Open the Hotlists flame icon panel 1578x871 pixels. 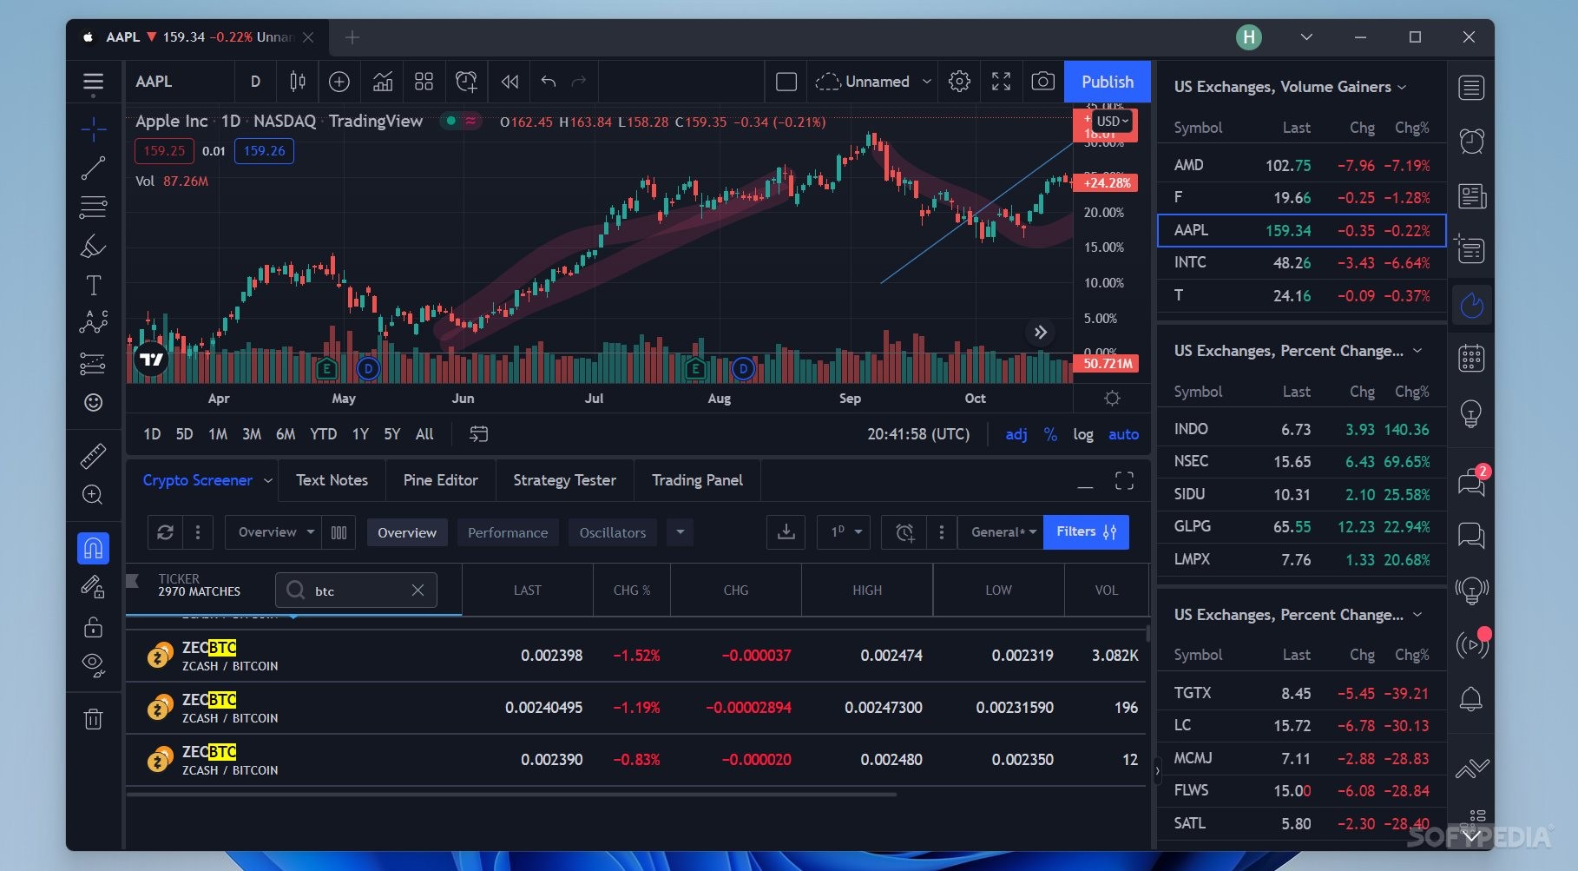tap(1471, 306)
